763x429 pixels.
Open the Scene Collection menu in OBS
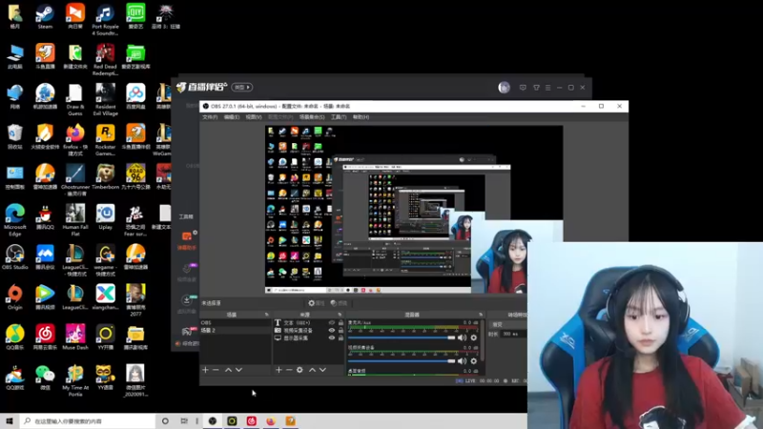(x=312, y=117)
